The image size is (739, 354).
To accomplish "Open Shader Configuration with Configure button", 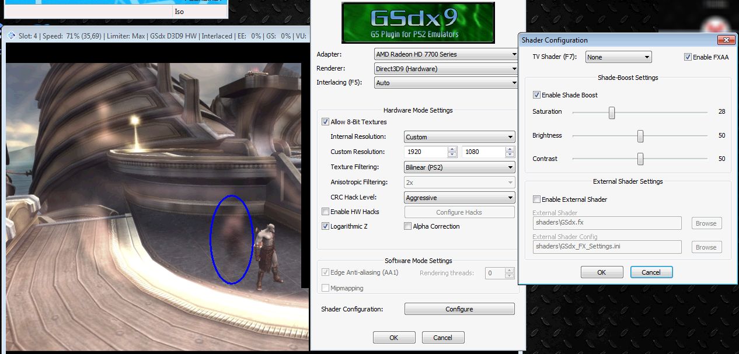I will pyautogui.click(x=459, y=309).
